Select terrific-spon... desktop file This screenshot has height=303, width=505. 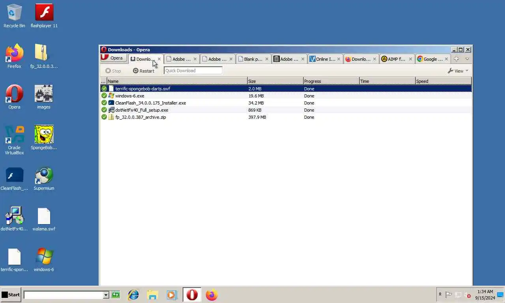point(14,260)
